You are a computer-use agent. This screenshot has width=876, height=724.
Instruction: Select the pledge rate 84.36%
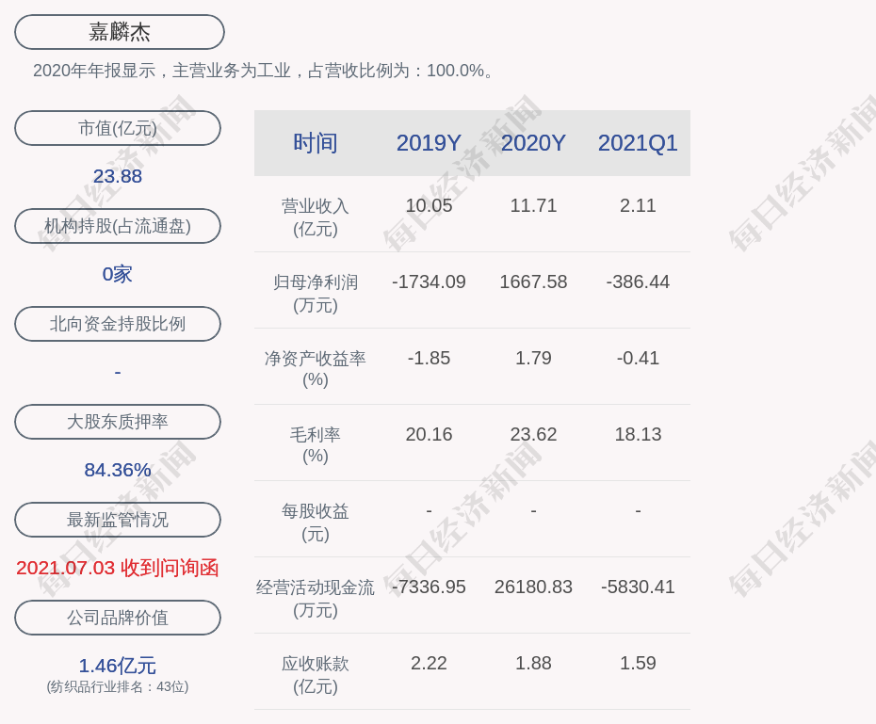(118, 470)
